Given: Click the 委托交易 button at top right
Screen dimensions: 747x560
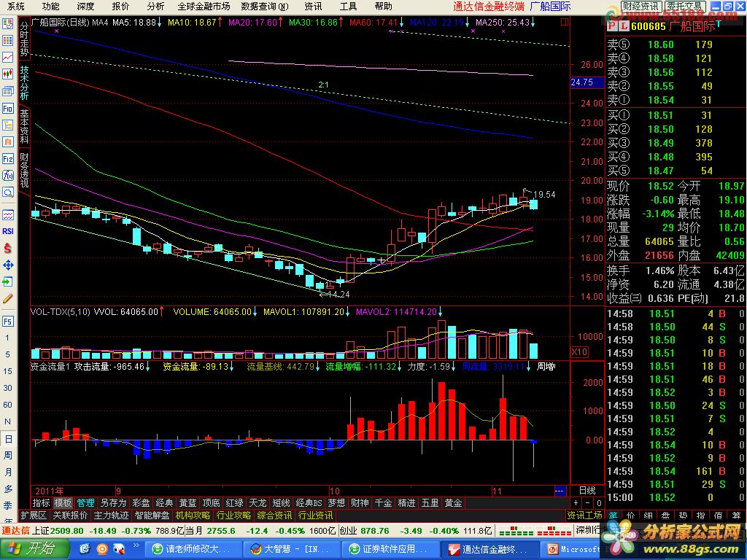Looking at the screenshot, I should [x=684, y=6].
